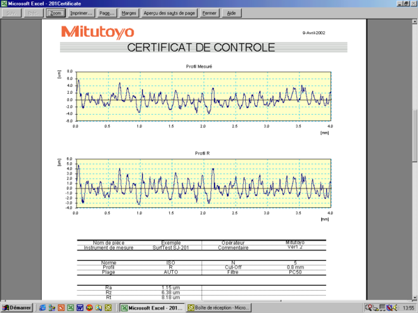Open the Imprimer print dialog
Screen dimensions: 418x313
(x=82, y=13)
